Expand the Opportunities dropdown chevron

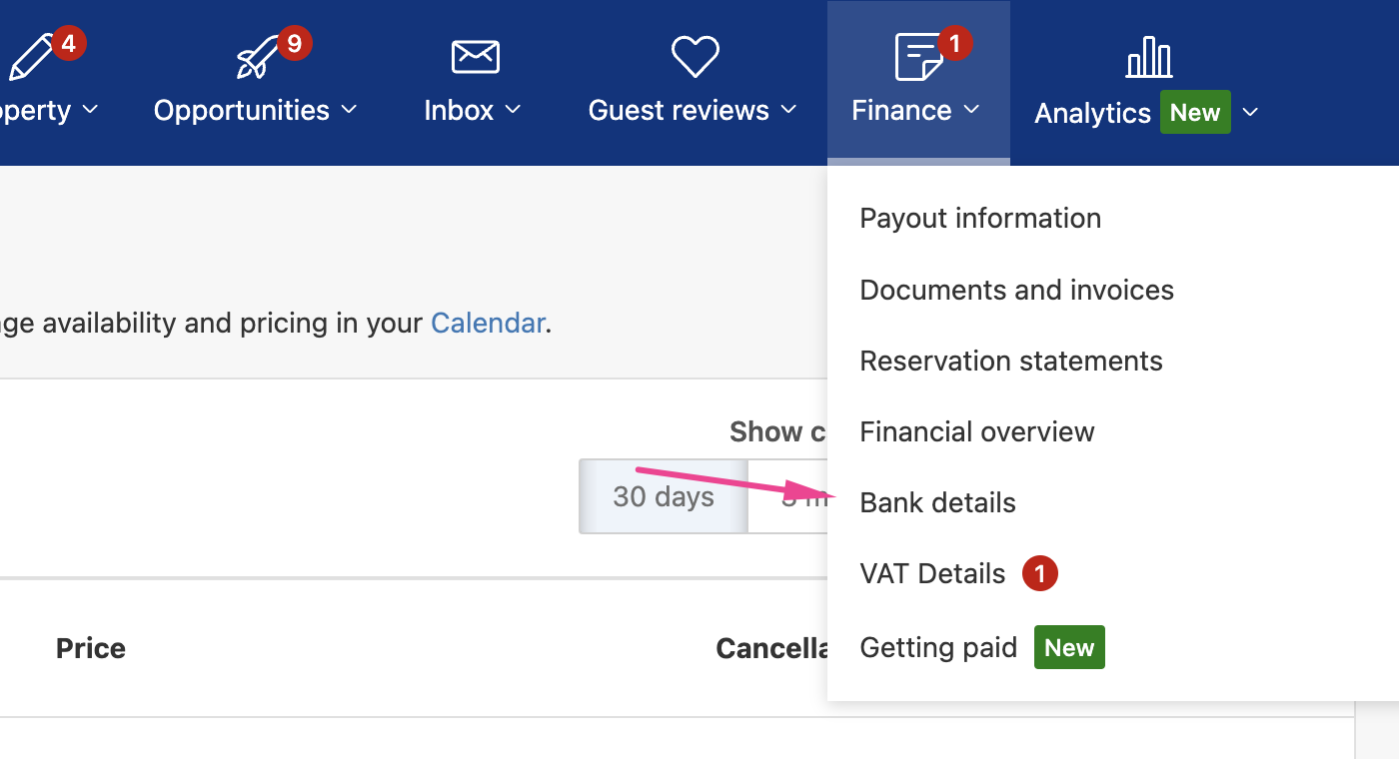pyautogui.click(x=349, y=110)
